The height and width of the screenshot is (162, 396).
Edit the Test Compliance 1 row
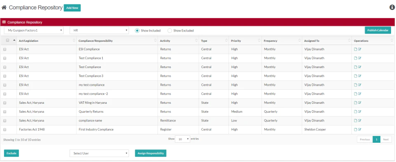(360, 58)
